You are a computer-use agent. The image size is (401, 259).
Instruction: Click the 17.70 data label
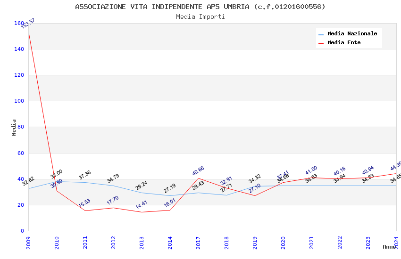[113, 200]
